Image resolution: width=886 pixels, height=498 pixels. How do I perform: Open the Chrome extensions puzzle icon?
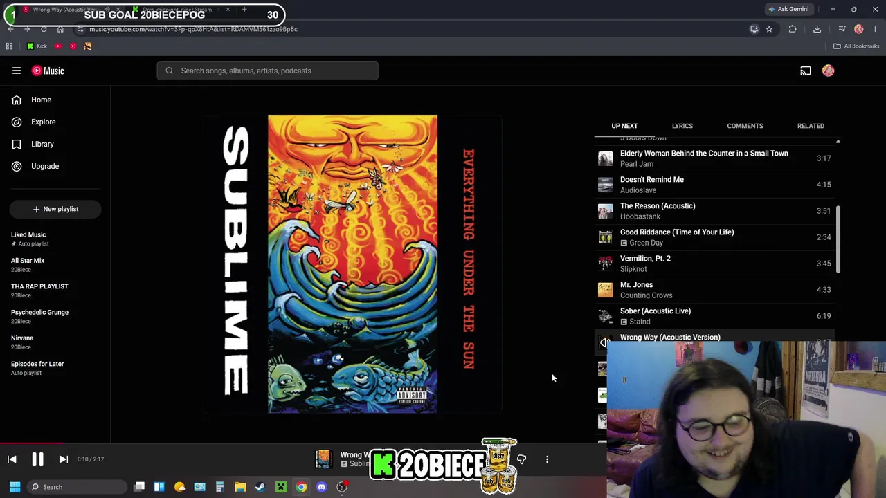click(x=793, y=29)
